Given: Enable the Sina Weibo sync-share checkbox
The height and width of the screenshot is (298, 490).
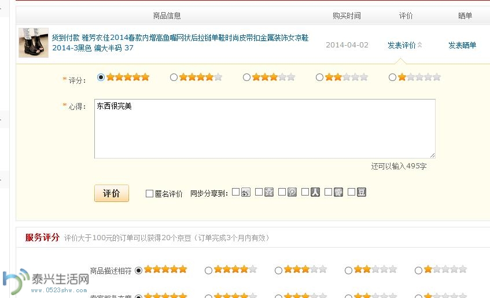Looking at the screenshot, I should [x=235, y=192].
